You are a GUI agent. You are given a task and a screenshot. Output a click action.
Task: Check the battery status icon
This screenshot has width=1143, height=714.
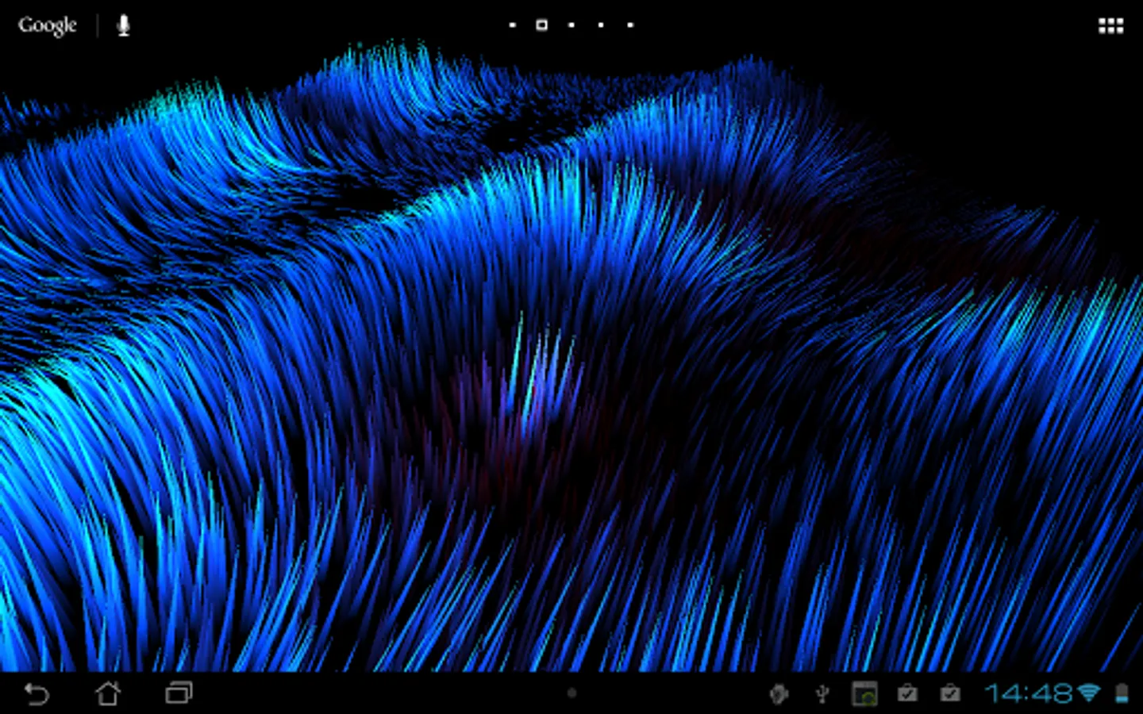pyautogui.click(x=1122, y=694)
